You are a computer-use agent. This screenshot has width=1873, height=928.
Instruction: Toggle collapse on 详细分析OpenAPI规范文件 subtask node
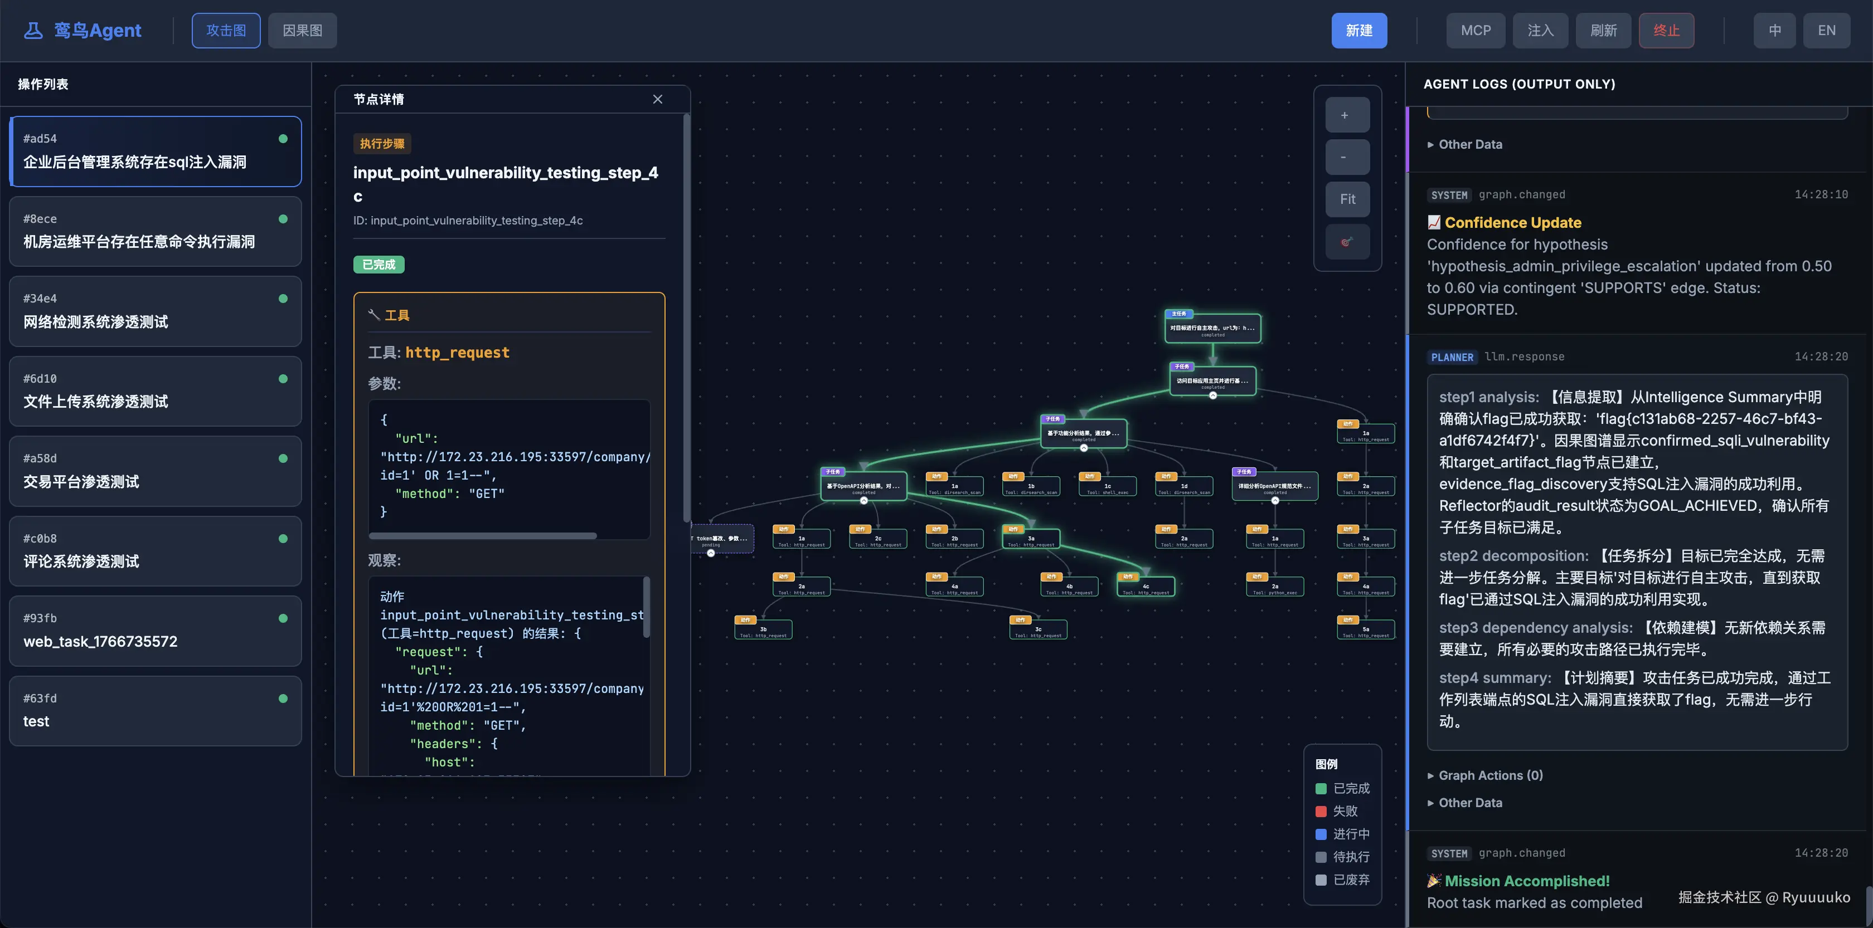click(1275, 501)
